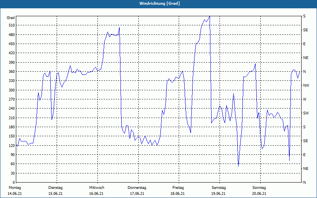Click the 330 degree axis label
317x198 pixels.
tap(12, 81)
